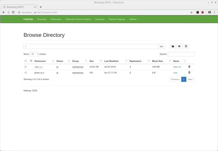
Task: Open the dark red extension icon
Action: pos(198,12)
